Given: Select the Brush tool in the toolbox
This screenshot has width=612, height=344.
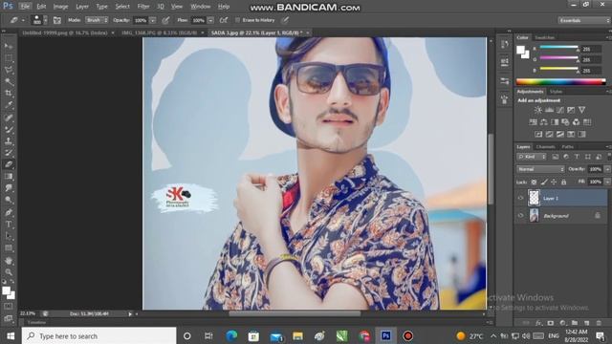Looking at the screenshot, I should (x=9, y=129).
